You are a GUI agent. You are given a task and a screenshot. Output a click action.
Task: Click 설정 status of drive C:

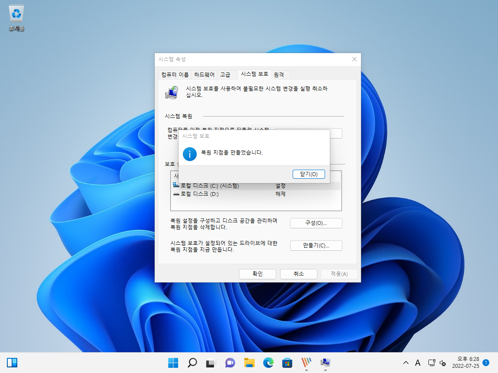pyautogui.click(x=281, y=186)
